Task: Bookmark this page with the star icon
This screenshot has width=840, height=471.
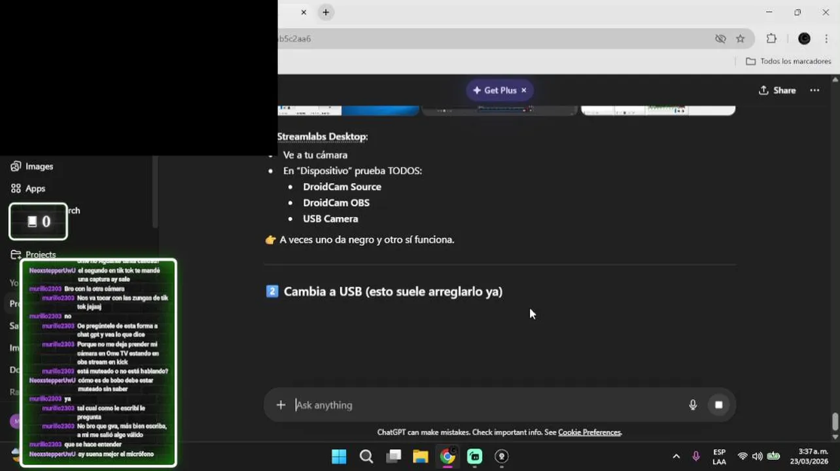Action: tap(740, 39)
